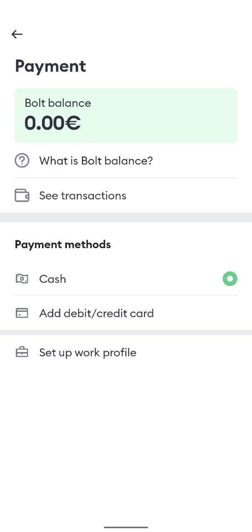Click the debit/credit card icon
The width and height of the screenshot is (252, 532).
point(22,313)
